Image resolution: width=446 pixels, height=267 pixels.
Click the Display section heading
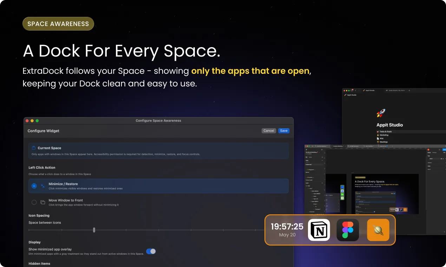[x=34, y=242]
